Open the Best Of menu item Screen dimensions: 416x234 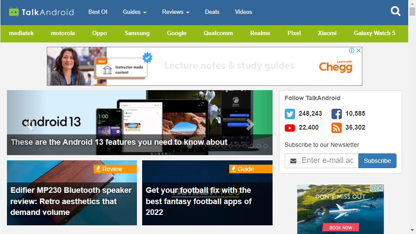click(x=97, y=12)
